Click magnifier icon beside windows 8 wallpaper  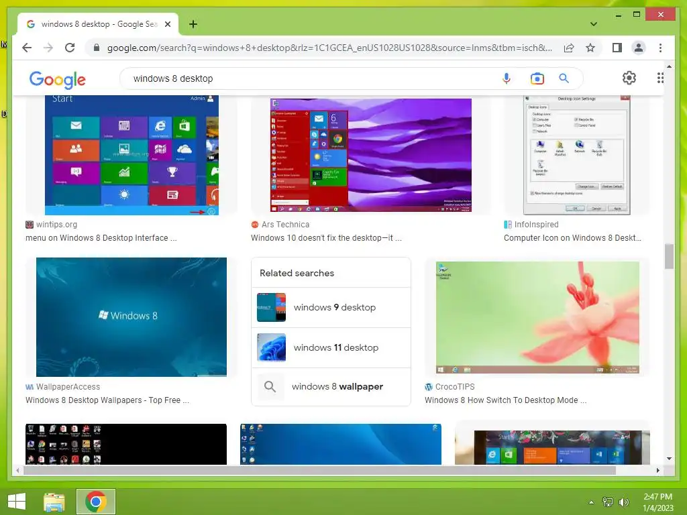pyautogui.click(x=270, y=387)
